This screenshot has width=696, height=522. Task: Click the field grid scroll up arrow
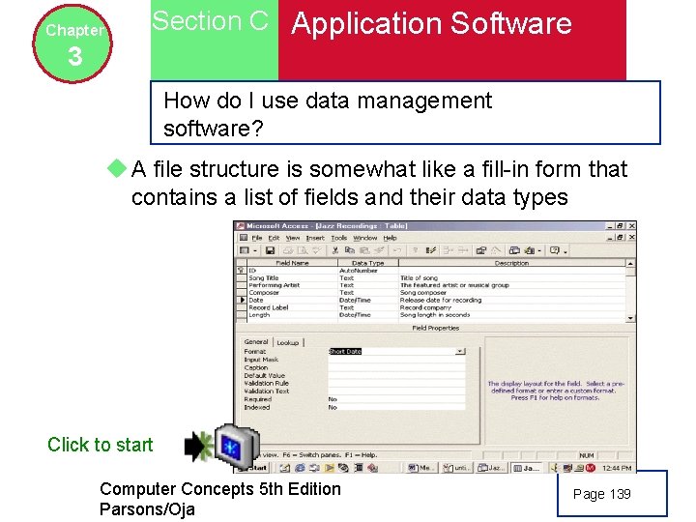[630, 263]
